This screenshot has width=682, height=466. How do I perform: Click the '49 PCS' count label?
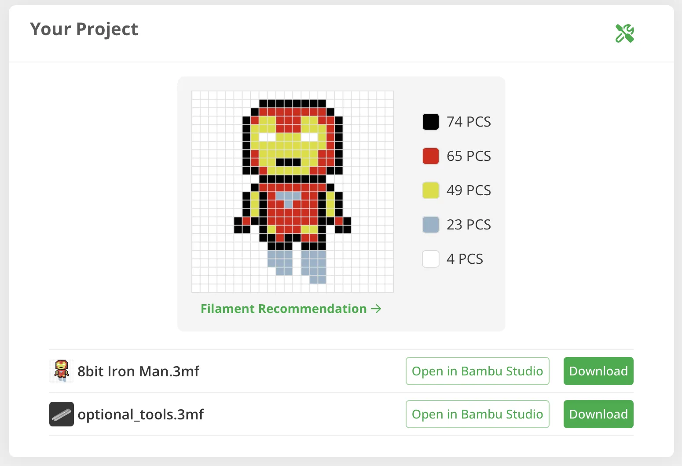(469, 190)
